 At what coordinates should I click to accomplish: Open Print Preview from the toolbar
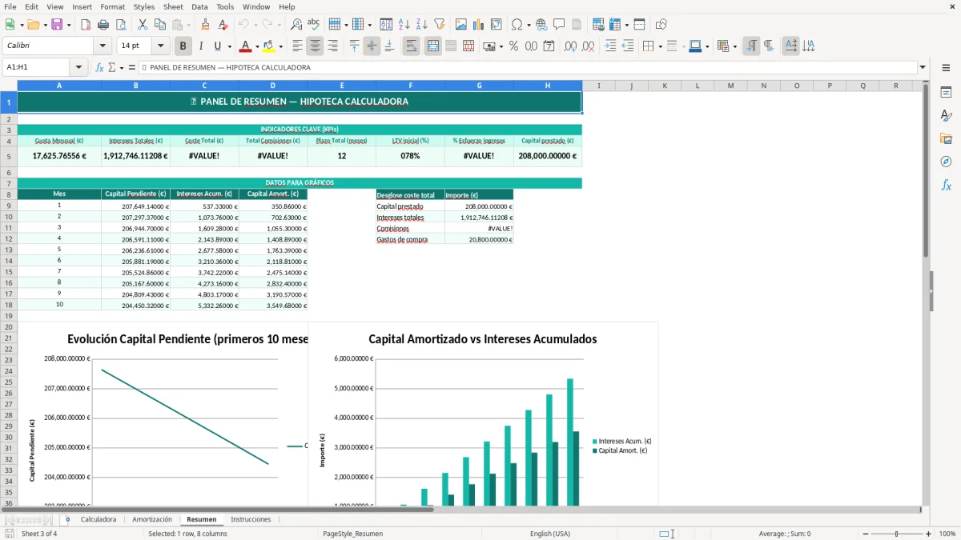pos(121,25)
